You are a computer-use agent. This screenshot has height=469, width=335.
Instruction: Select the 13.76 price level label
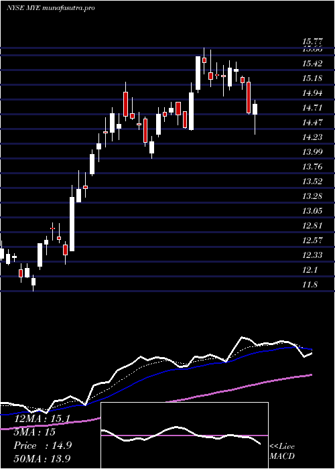pyautogui.click(x=312, y=167)
